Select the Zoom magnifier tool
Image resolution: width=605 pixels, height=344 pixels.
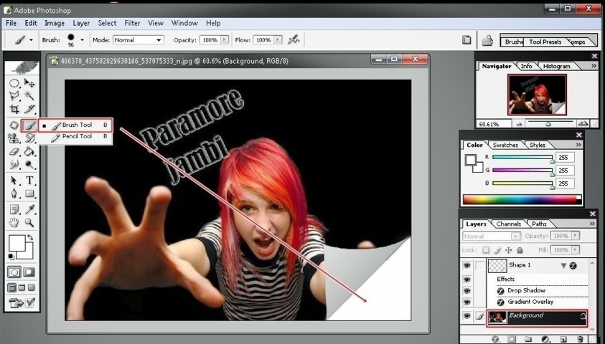tap(29, 222)
